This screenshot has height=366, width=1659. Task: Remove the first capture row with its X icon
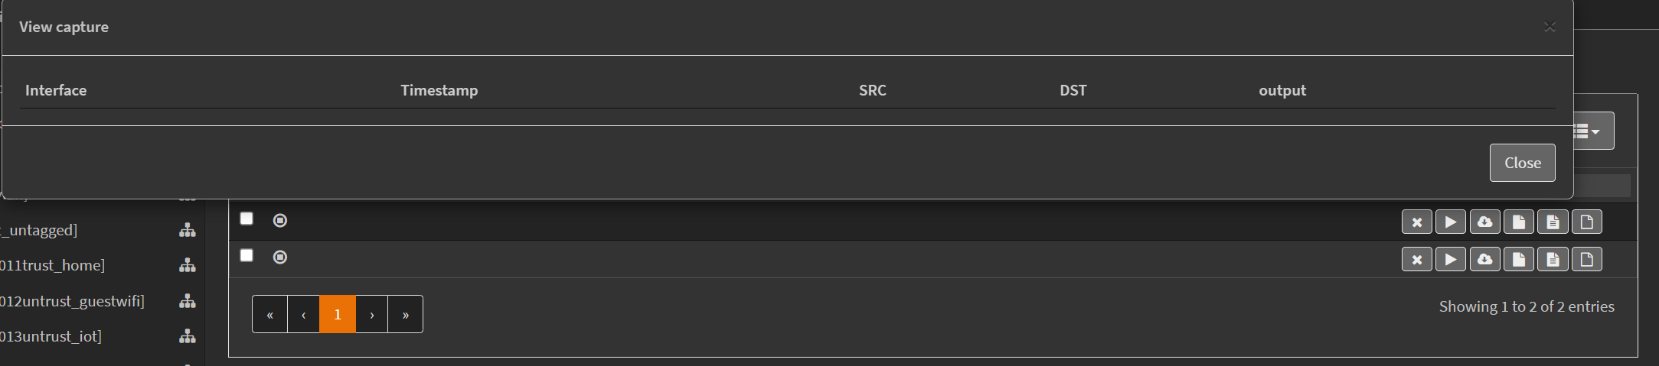pyautogui.click(x=1416, y=222)
